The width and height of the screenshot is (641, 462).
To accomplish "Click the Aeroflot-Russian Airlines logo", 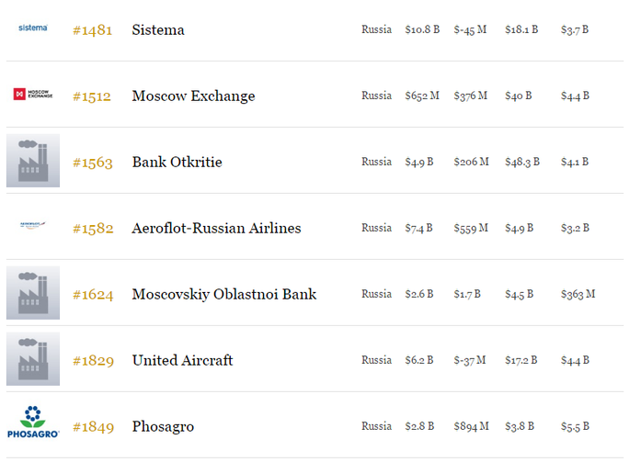I will pos(33,227).
